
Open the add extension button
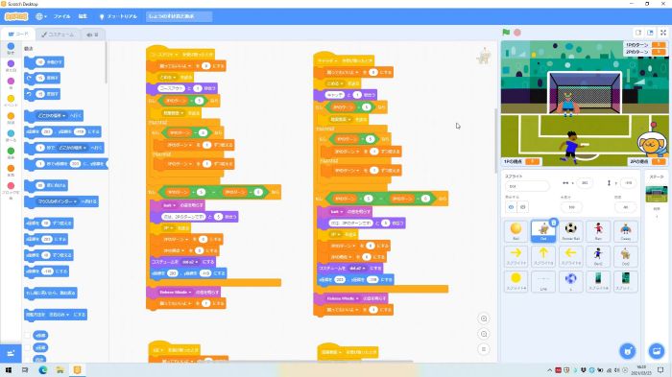click(x=11, y=353)
